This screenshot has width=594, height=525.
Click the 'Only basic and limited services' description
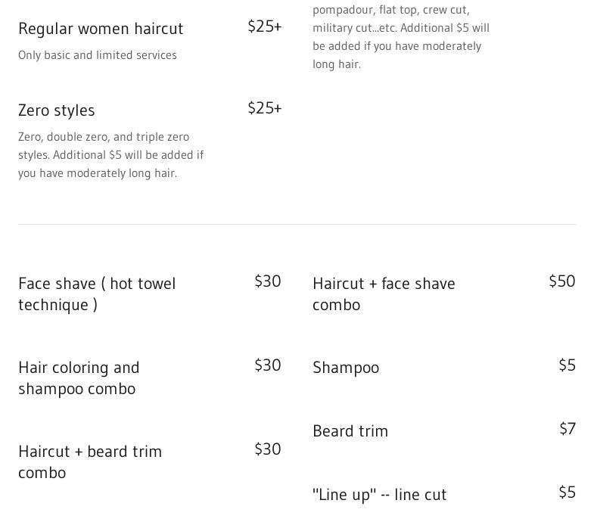[98, 55]
